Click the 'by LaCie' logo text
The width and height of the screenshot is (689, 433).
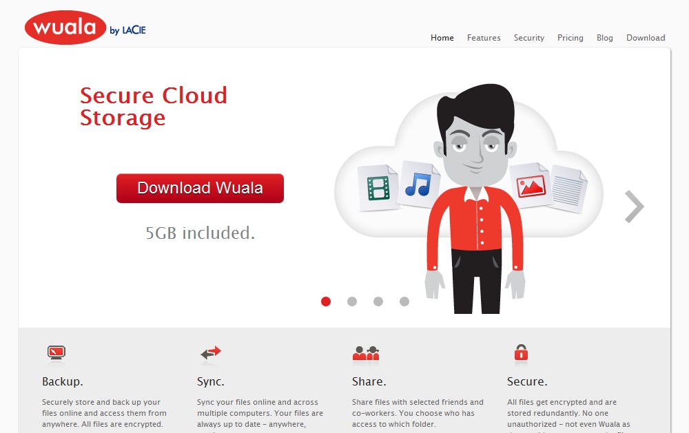click(127, 30)
